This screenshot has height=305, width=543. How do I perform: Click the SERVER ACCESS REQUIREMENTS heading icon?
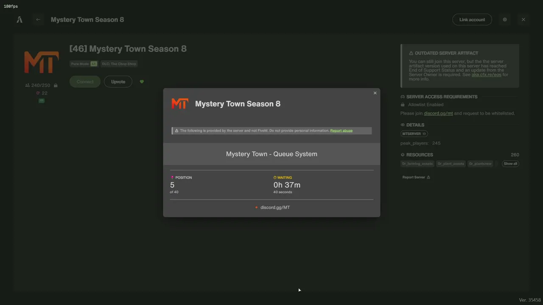403,97
